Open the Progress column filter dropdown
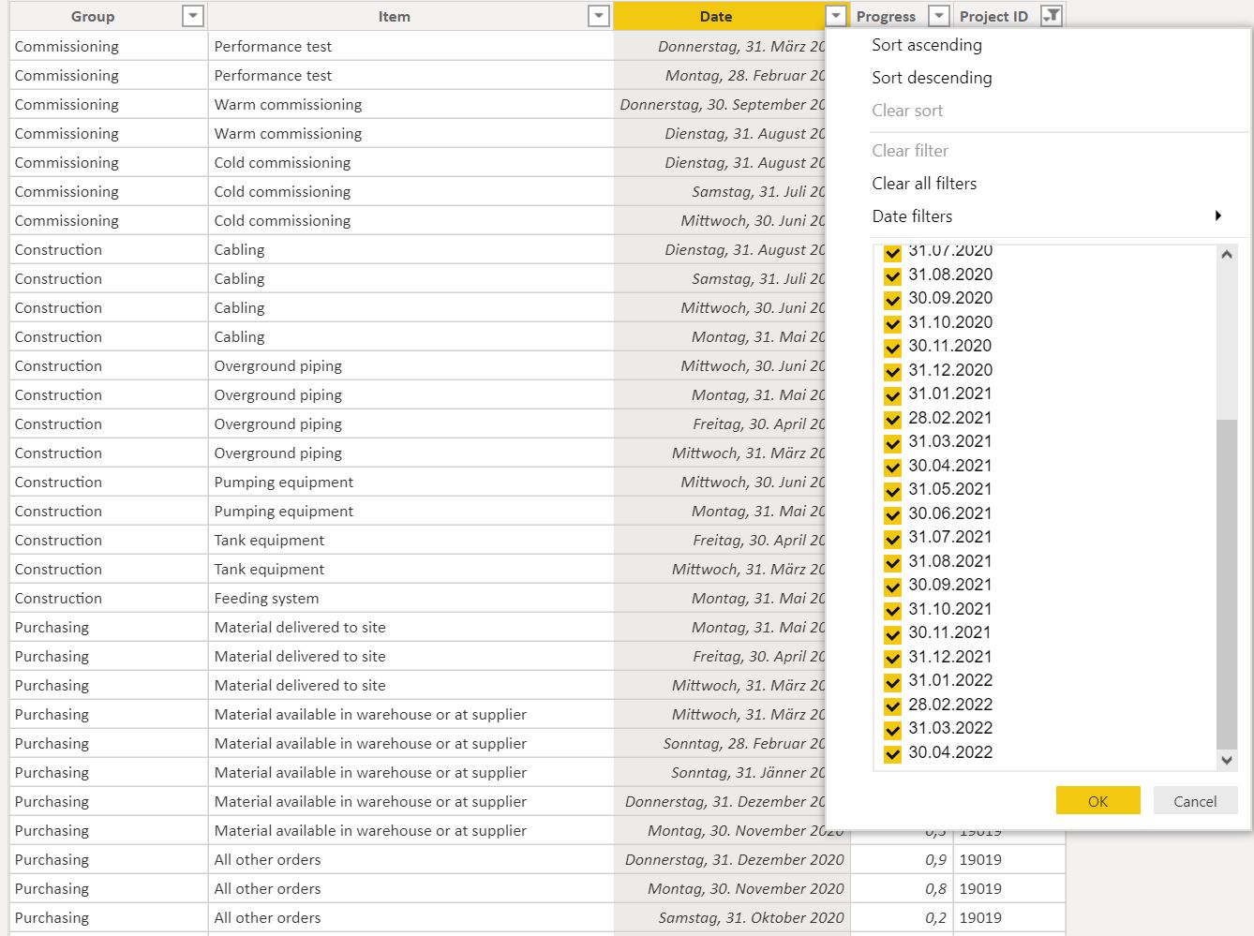The height and width of the screenshot is (936, 1254). [x=938, y=16]
